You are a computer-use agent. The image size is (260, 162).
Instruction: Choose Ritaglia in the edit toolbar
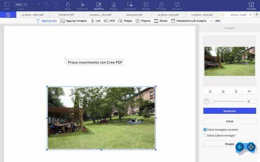125,21
